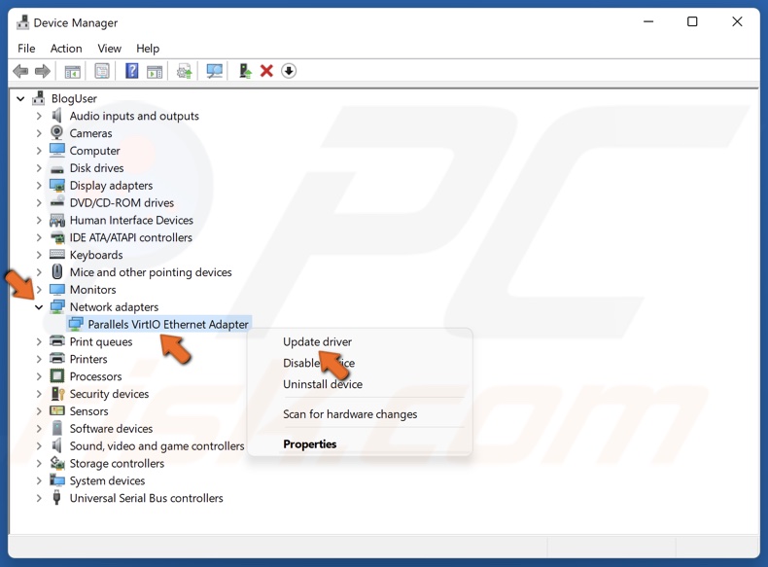Click the Audio inputs speaker icon
This screenshot has width=768, height=567.
pyautogui.click(x=56, y=116)
